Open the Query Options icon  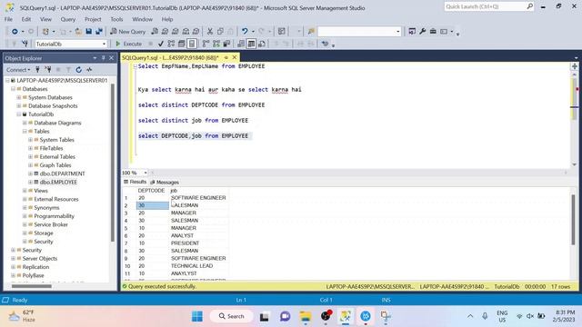[182, 44]
